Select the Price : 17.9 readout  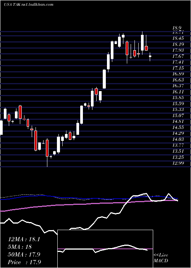(x=24, y=262)
